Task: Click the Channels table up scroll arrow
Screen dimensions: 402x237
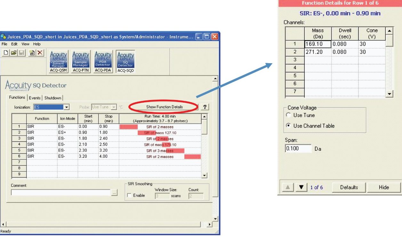Action: (389, 31)
